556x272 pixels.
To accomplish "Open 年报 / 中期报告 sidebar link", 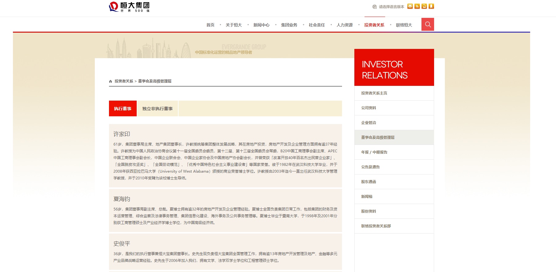I will tap(394, 152).
